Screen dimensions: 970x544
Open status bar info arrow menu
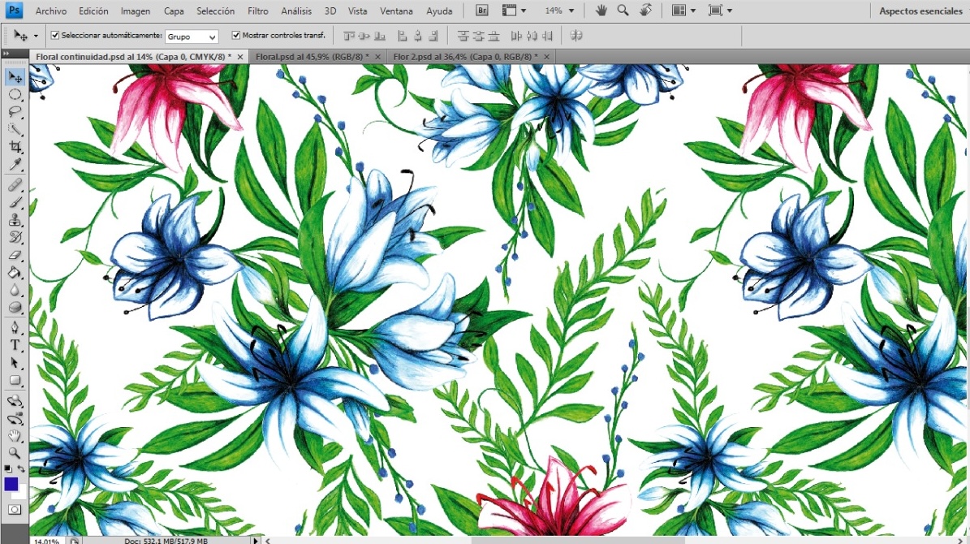click(256, 540)
